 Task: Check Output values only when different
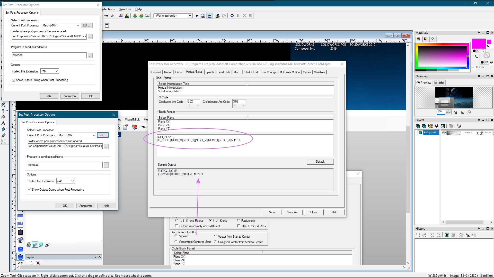tap(177, 226)
